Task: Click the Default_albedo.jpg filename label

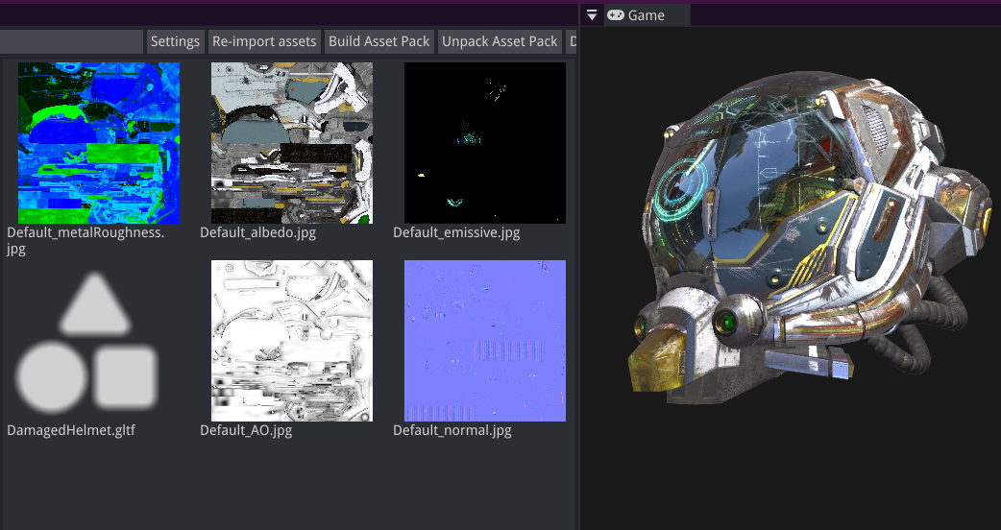Action: point(257,232)
